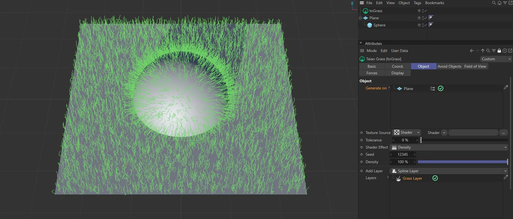Click the Sphere display tag icon
This screenshot has height=219, width=513.
point(431,25)
